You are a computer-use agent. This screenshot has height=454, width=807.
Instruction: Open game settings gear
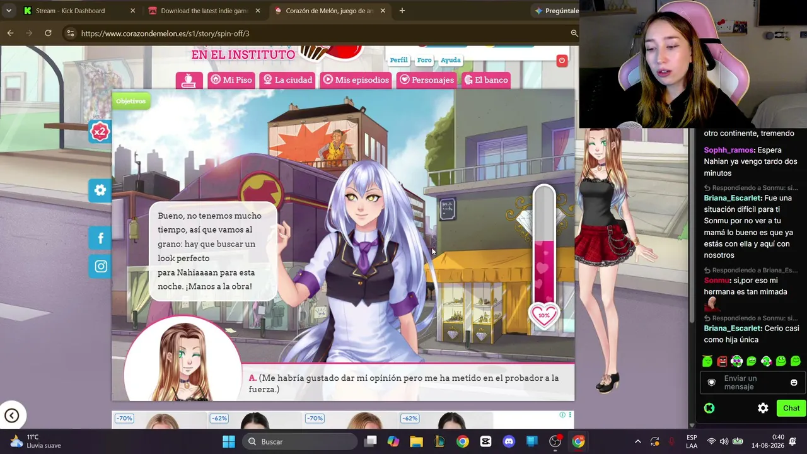[x=100, y=190]
